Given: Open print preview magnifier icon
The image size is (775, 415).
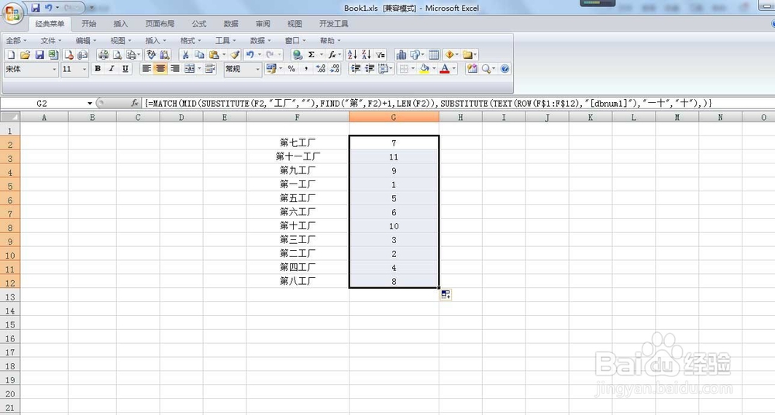Looking at the screenshot, I should pyautogui.click(x=117, y=55).
